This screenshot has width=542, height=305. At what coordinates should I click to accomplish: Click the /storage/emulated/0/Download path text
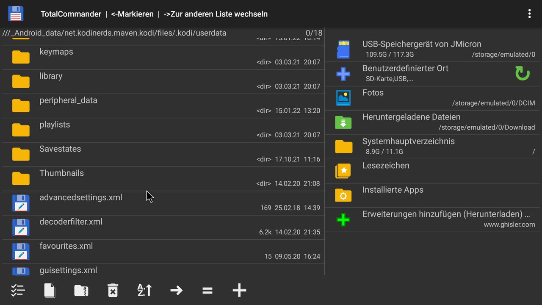click(487, 127)
